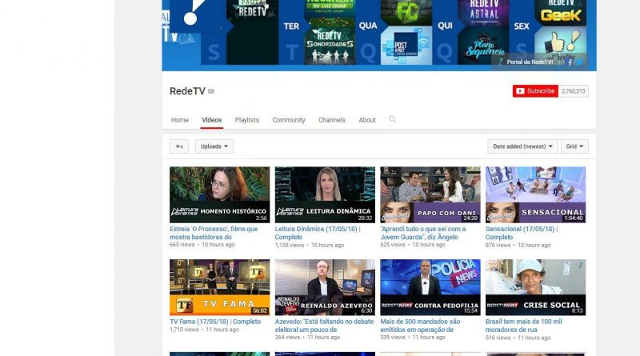This screenshot has height=356, width=640.
Task: Open the Reinaldo Azevedo video thumbnail
Action: click(x=324, y=286)
